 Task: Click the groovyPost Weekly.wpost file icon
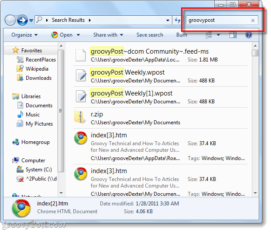click(81, 75)
